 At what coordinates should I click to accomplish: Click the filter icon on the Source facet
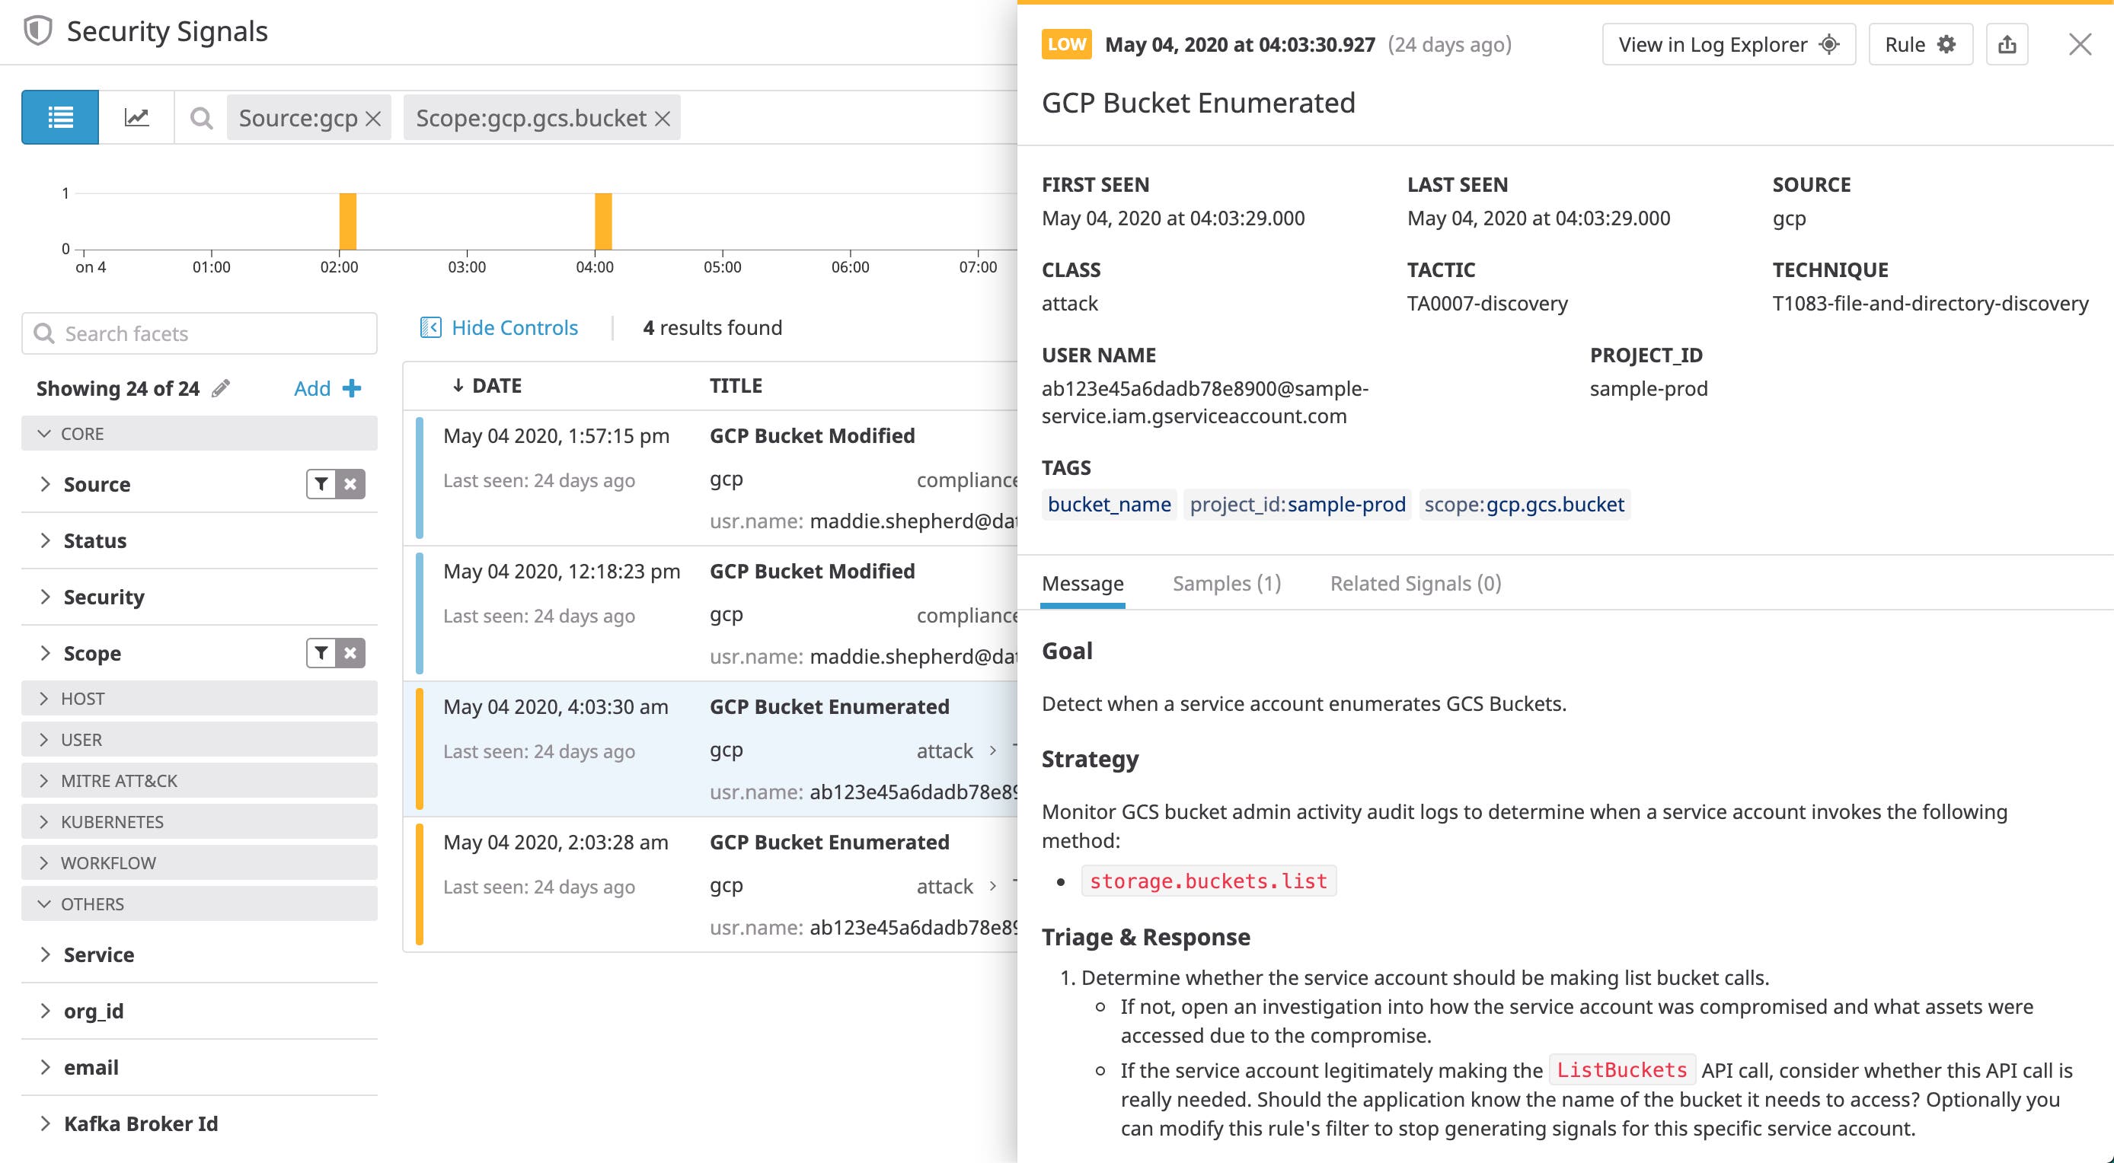tap(321, 484)
